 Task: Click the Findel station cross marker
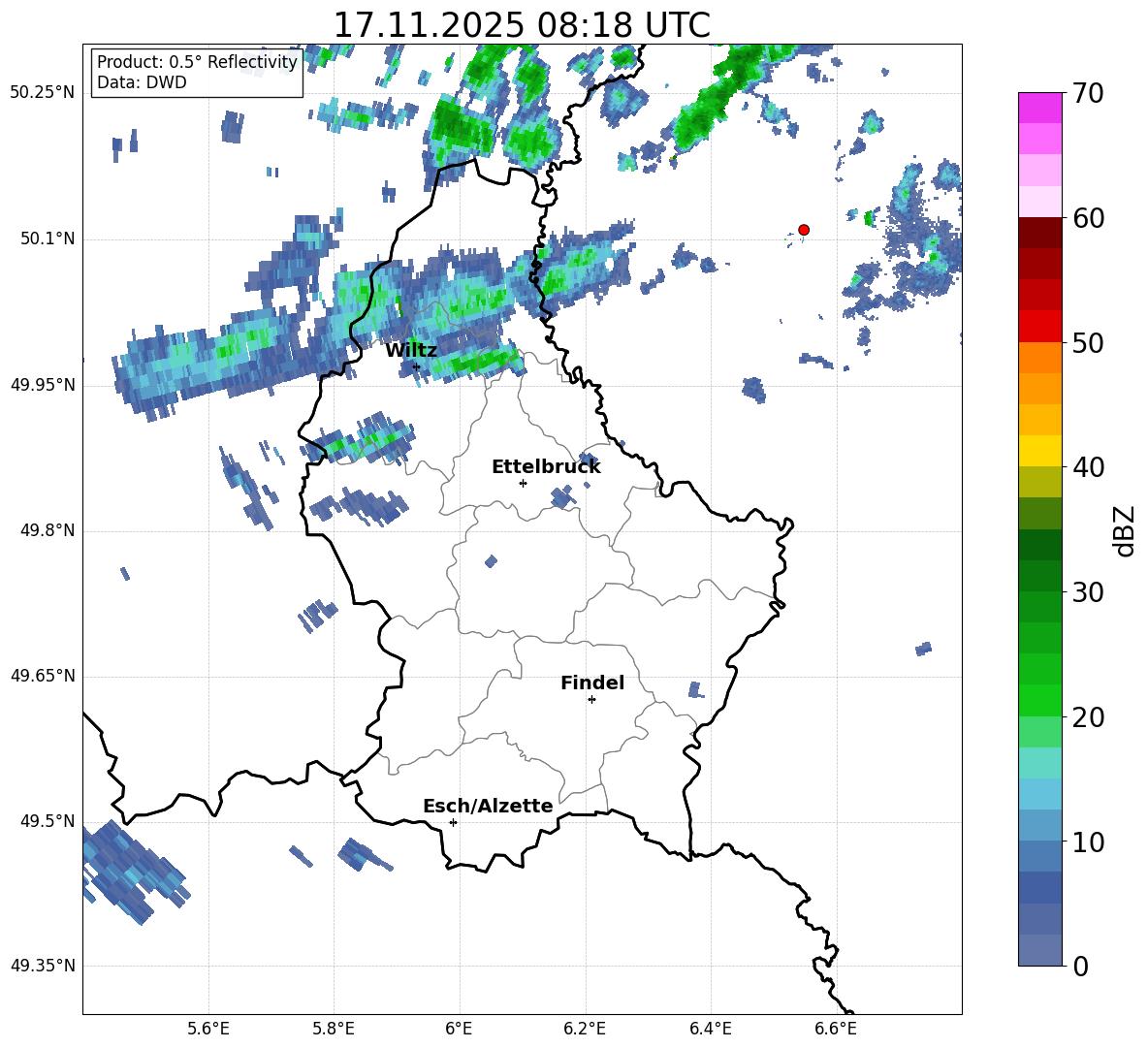click(591, 699)
